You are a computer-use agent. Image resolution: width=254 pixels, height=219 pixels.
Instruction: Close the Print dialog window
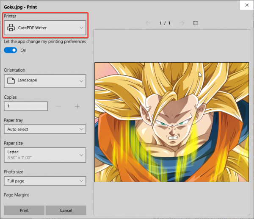click(246, 5)
